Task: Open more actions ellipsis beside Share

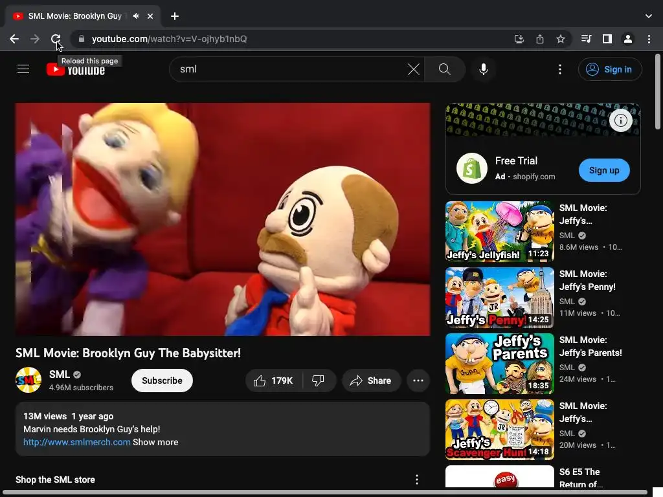Action: [x=418, y=381]
